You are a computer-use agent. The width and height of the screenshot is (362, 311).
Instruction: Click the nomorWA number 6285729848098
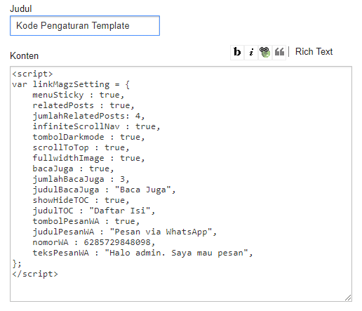click(x=117, y=242)
